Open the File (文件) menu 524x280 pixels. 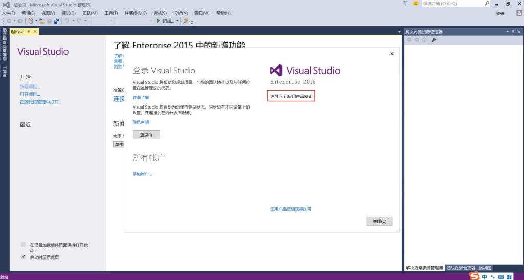[8, 13]
